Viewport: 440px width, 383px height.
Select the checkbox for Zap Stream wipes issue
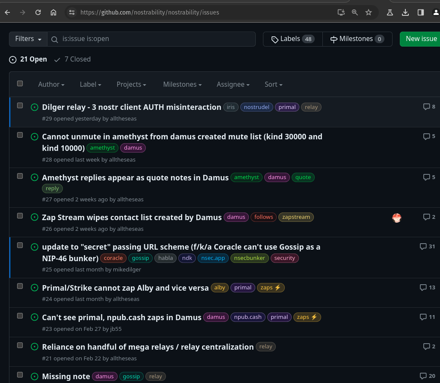pyautogui.click(x=20, y=216)
